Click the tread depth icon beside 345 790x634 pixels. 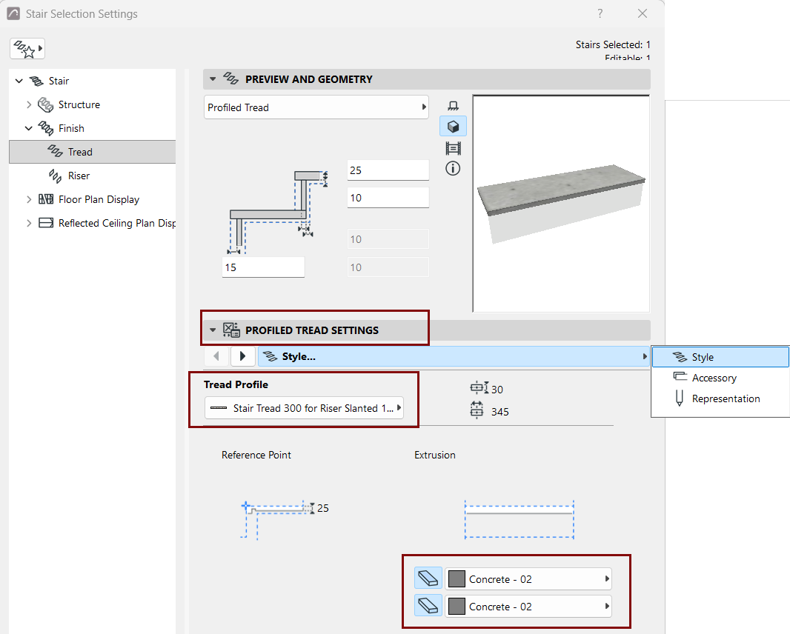[x=477, y=410]
